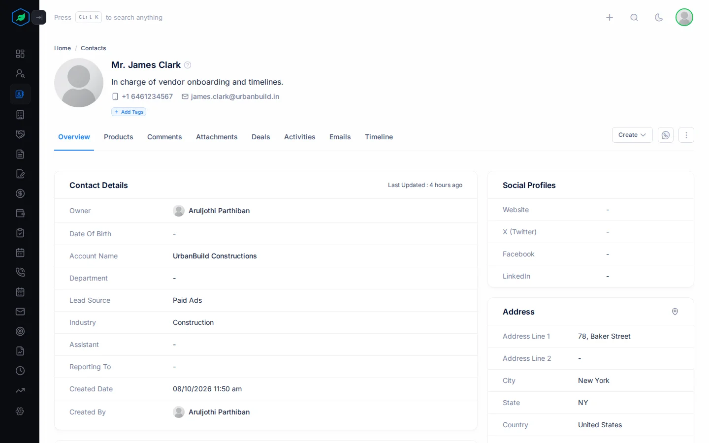This screenshot has width=709, height=443.
Task: Open the leads person-search sidebar icon
Action: click(x=20, y=73)
